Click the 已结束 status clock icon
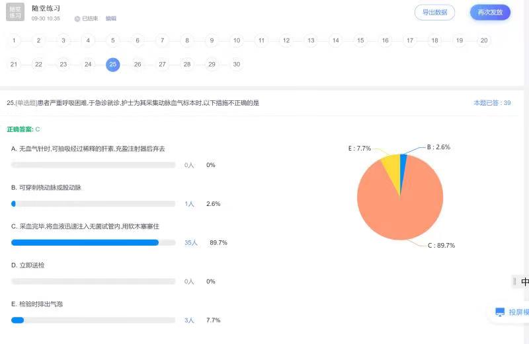The width and height of the screenshot is (529, 344). click(x=77, y=18)
